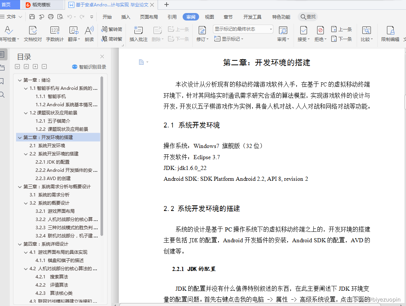The height and width of the screenshot is (306, 406).
Task: Collapse 第二章：开发环境的搭建 node
Action: point(20,138)
